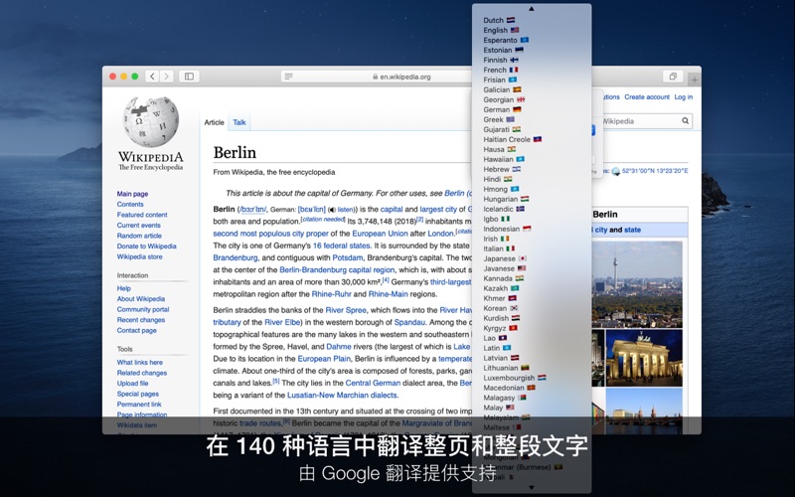Screen dimensions: 795x497
Task: Open the Community portal link
Action: (143, 309)
